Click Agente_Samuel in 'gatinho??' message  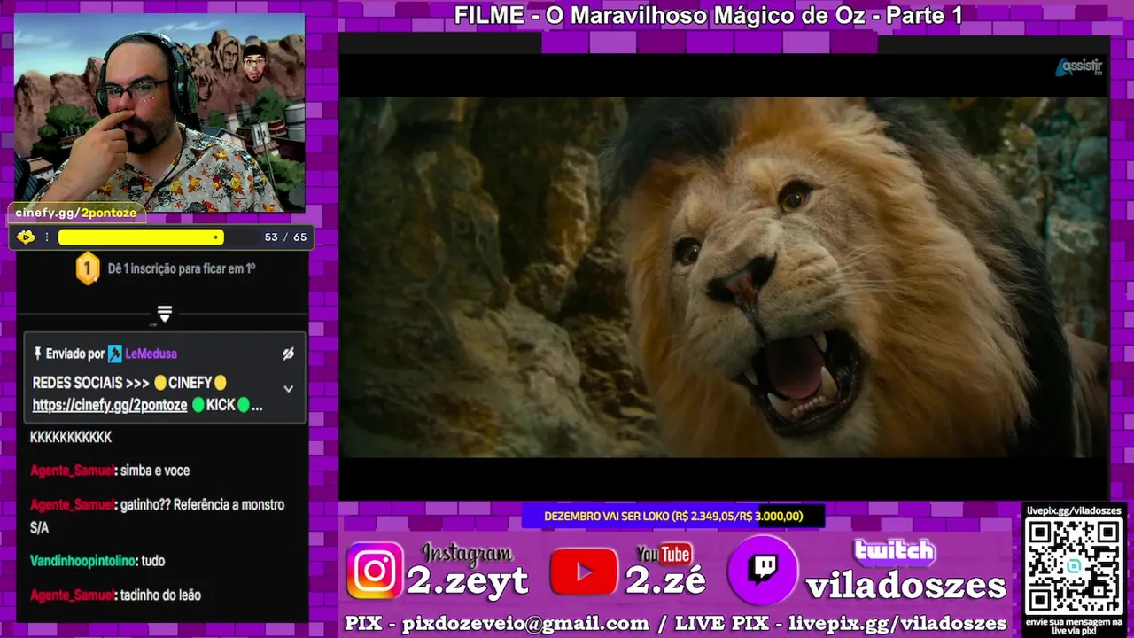(x=73, y=504)
